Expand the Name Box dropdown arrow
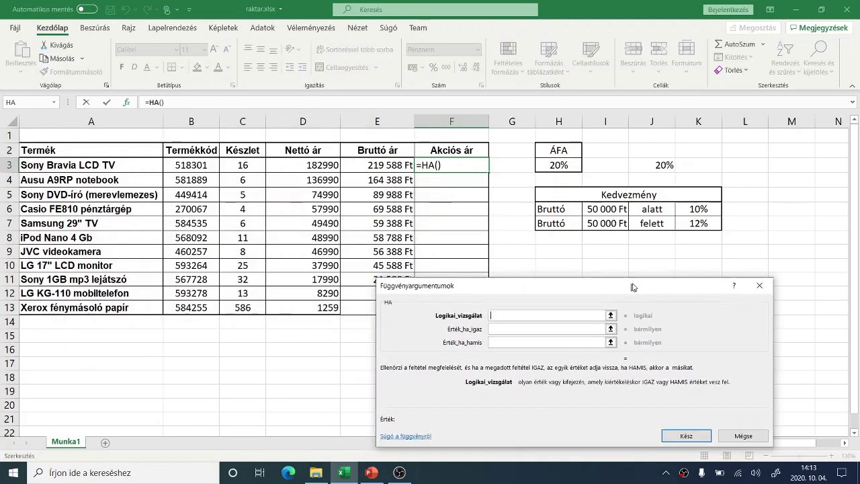Screen dimensions: 860x484 (54, 102)
